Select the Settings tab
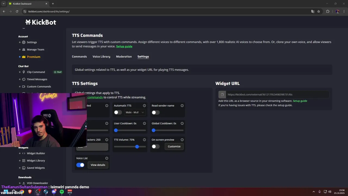Screen dimensions: 348x196 pos(143,57)
